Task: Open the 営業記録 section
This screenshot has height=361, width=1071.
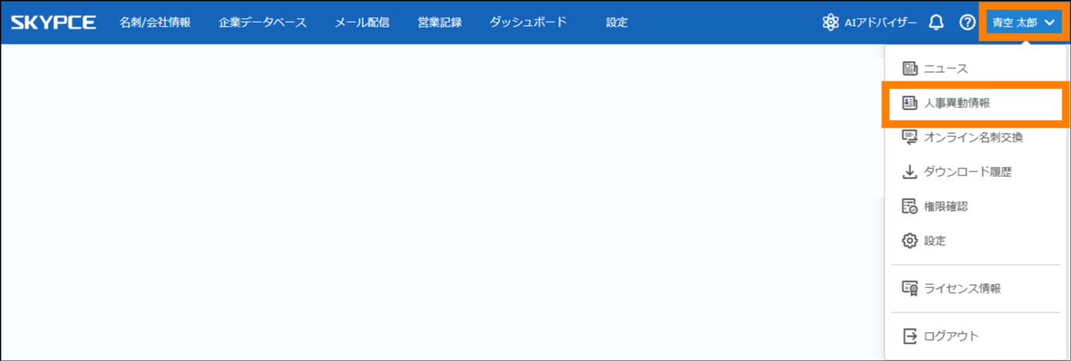Action: 440,23
